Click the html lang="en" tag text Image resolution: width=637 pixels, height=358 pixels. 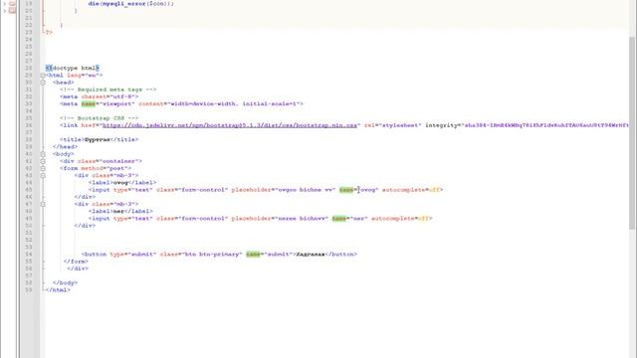[x=74, y=76]
